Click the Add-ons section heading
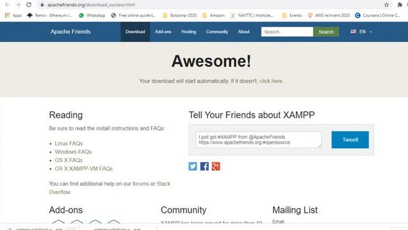This screenshot has width=408, height=230. click(x=66, y=210)
